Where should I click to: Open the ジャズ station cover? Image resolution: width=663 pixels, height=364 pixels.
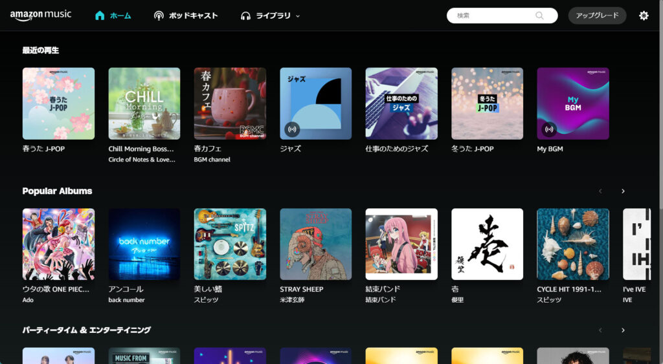[x=315, y=103]
